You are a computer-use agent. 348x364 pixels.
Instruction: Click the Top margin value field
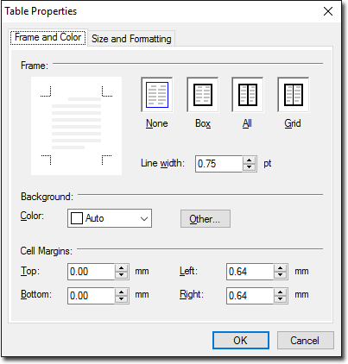tap(92, 272)
